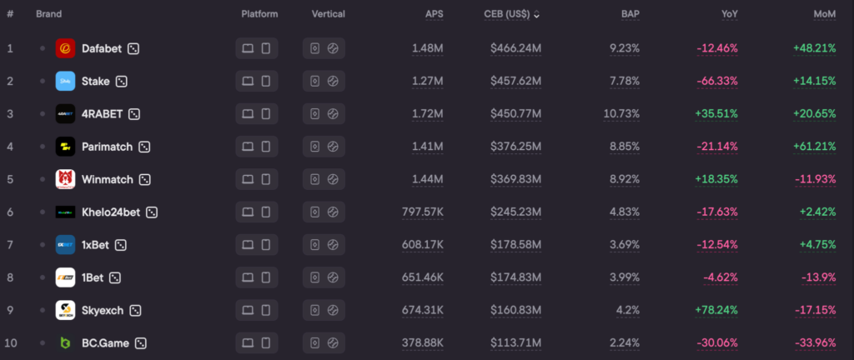Click the 3.69% BAP value
Screen dimensions: 854x360
(625, 245)
